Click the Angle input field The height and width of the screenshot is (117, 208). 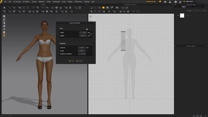coord(82,51)
